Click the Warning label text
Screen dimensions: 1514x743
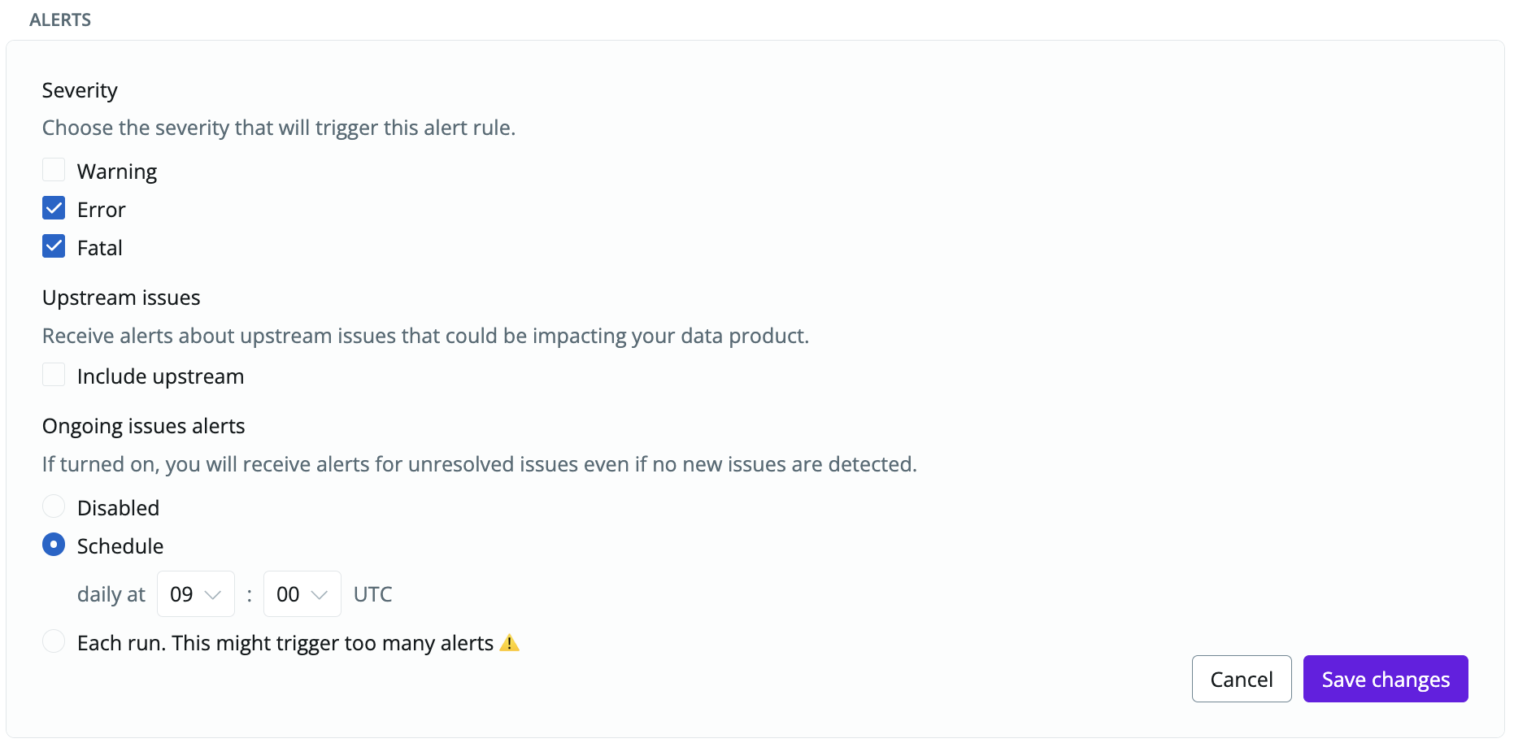coord(117,172)
